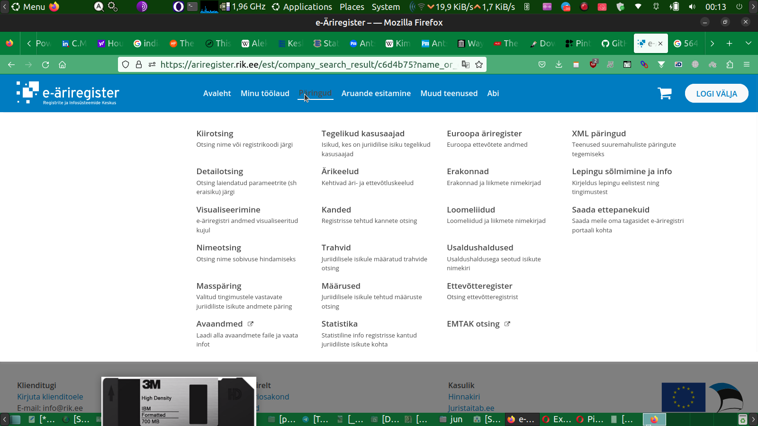The width and height of the screenshot is (758, 426).
Task: Open the System panel menu
Action: pos(386,7)
